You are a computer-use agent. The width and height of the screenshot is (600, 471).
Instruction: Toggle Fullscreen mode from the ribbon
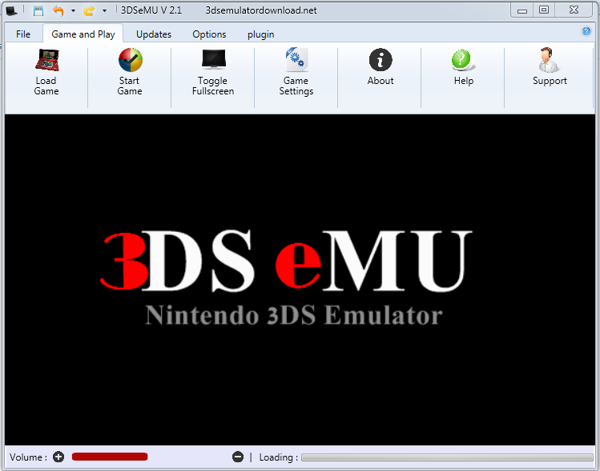(x=214, y=59)
